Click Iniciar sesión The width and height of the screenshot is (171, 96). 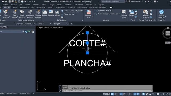(x=136, y=2)
